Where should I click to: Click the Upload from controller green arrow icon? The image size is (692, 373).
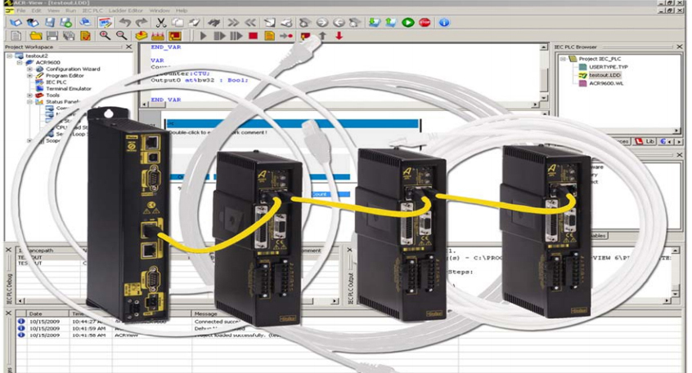tap(390, 22)
